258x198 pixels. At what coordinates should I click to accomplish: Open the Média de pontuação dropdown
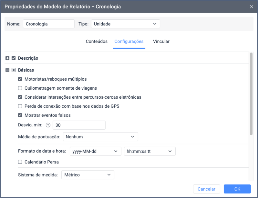coord(100,137)
